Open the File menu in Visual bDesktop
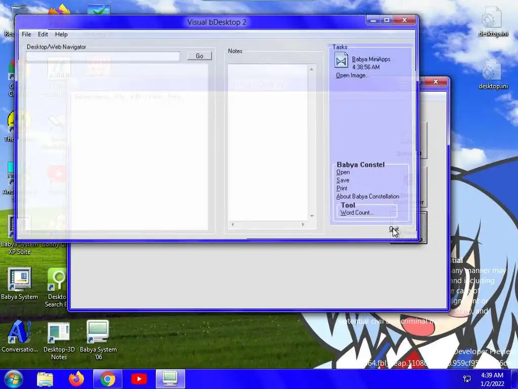The width and height of the screenshot is (518, 389). coord(26,34)
